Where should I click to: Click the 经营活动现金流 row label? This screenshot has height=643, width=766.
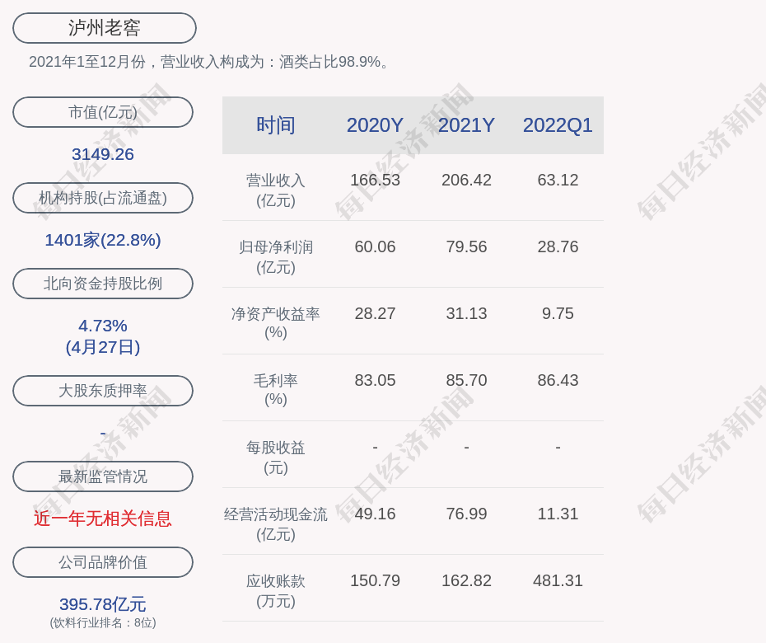tap(276, 523)
